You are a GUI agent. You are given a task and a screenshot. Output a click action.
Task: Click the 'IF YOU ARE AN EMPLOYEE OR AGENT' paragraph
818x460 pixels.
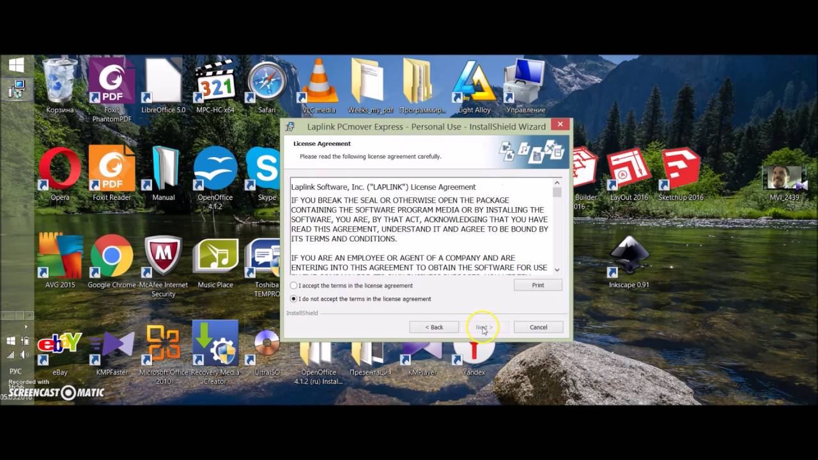(x=419, y=263)
